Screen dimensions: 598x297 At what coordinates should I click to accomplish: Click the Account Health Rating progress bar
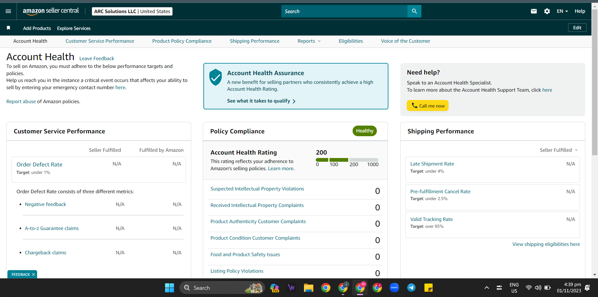tap(347, 160)
